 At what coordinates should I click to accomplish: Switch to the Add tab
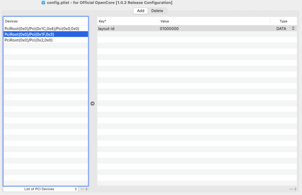point(140,11)
